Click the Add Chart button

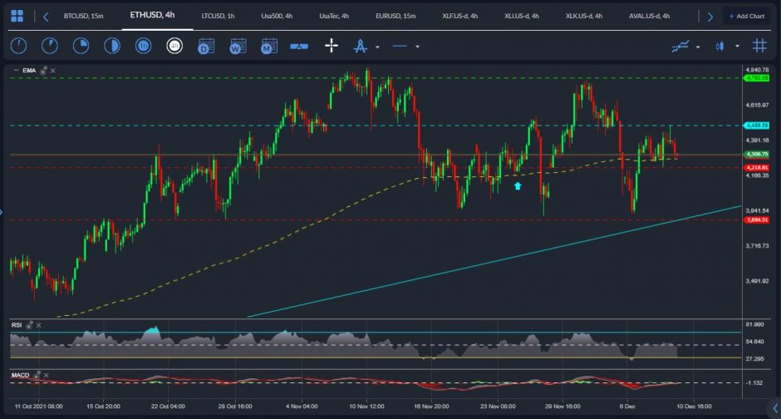746,16
